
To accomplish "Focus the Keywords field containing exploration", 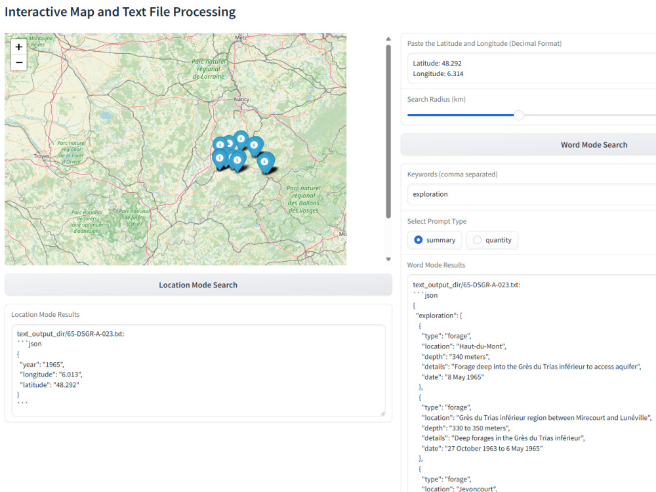I will 532,195.
